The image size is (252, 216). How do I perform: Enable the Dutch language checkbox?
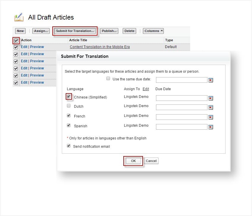(x=69, y=106)
